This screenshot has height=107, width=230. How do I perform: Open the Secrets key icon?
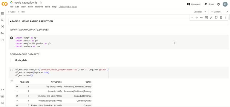tap(2, 33)
